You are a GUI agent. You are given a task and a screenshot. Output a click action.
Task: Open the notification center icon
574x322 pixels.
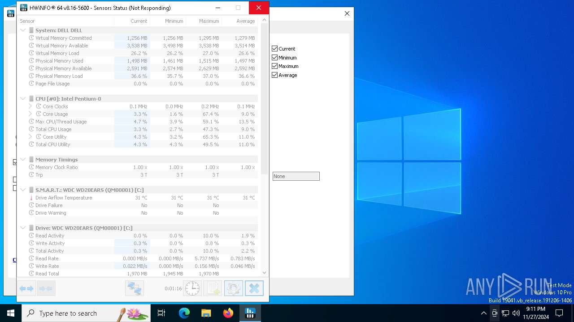pyautogui.click(x=559, y=313)
